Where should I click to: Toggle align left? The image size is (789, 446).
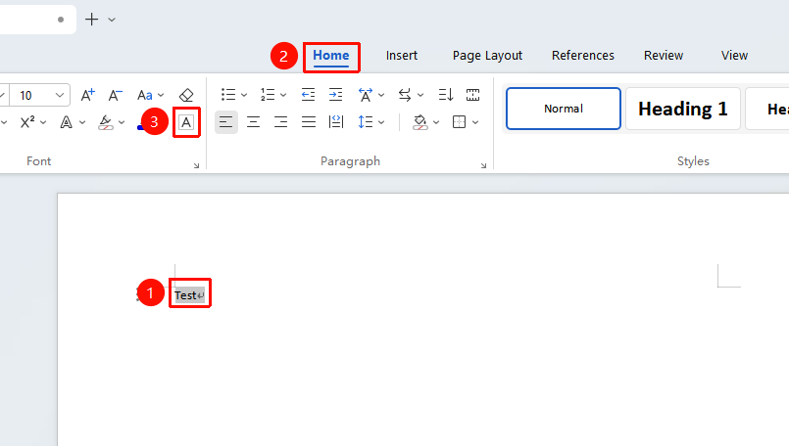(226, 122)
